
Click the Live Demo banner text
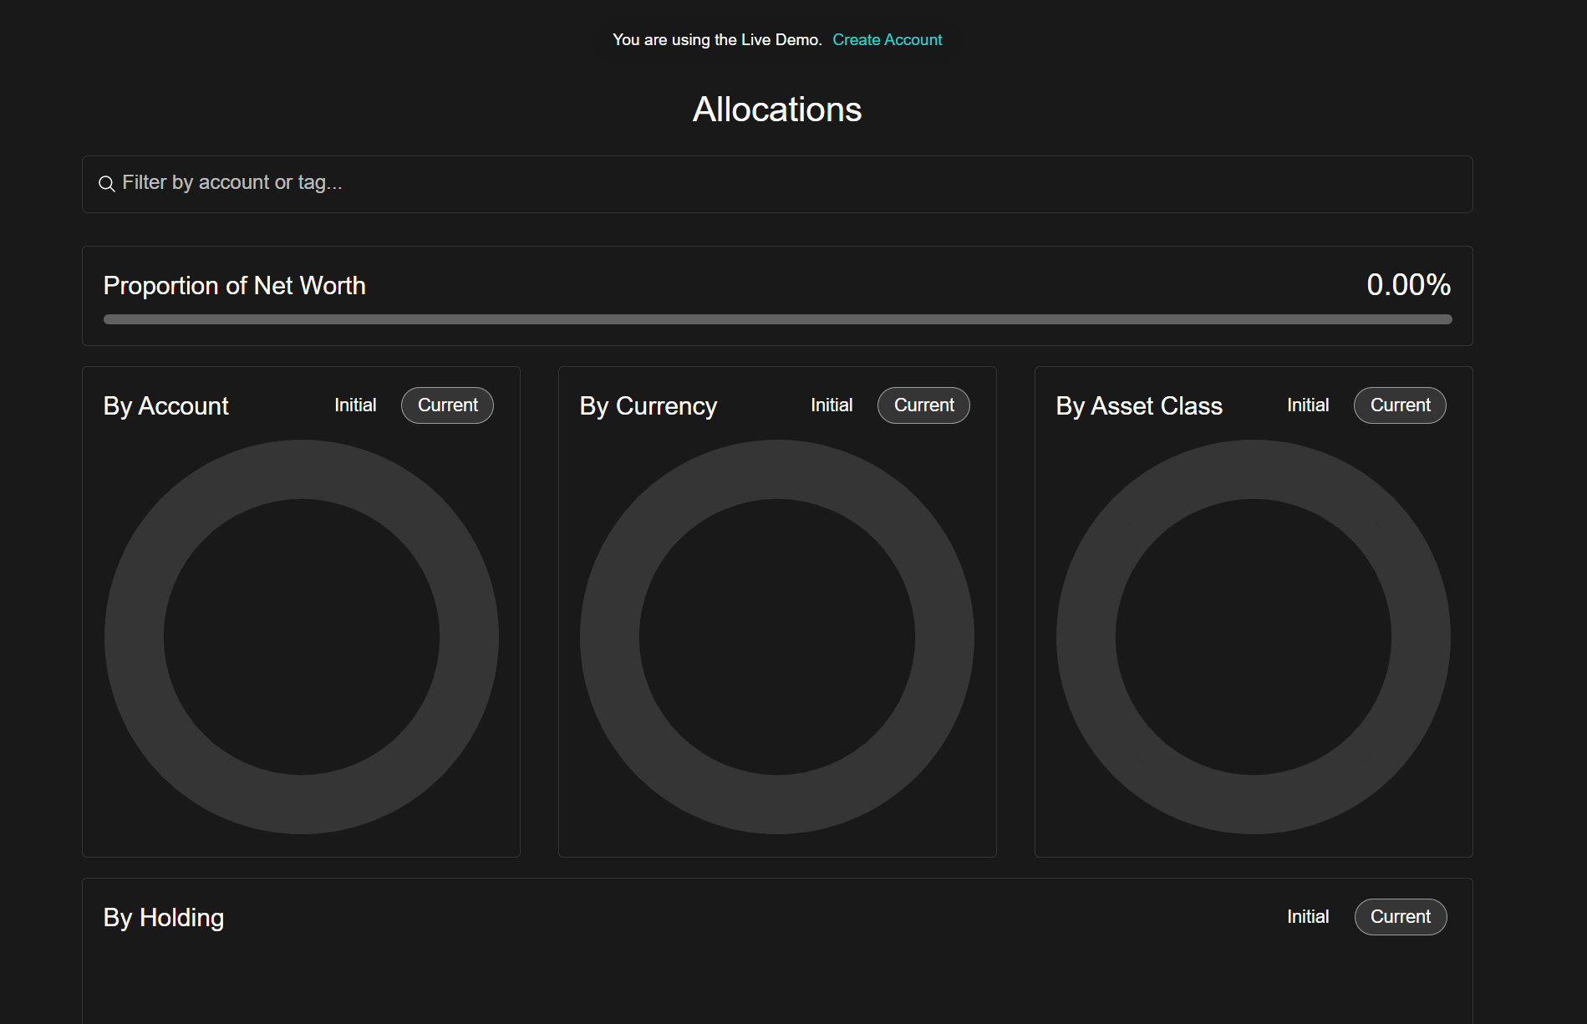717,39
